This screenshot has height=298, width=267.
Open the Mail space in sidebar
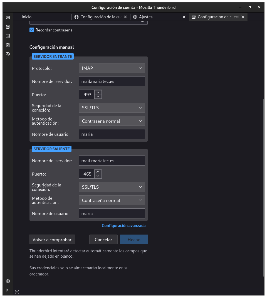tap(8, 18)
